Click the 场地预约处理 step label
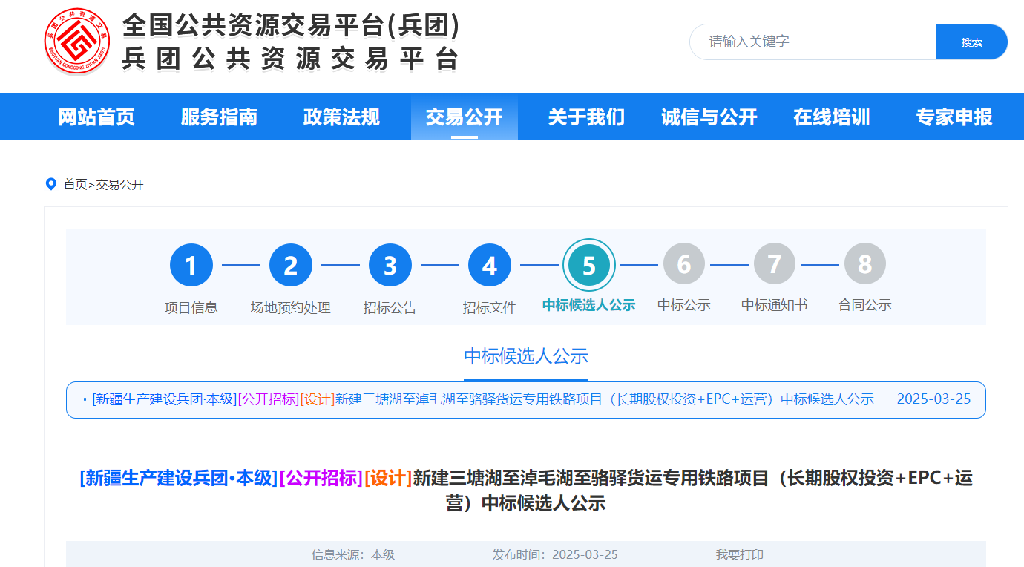1024x567 pixels. pos(291,307)
